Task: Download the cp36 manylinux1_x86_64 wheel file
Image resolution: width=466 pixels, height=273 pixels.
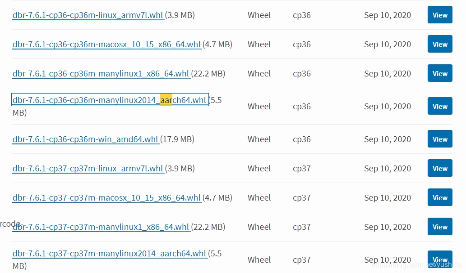Action: click(x=101, y=73)
